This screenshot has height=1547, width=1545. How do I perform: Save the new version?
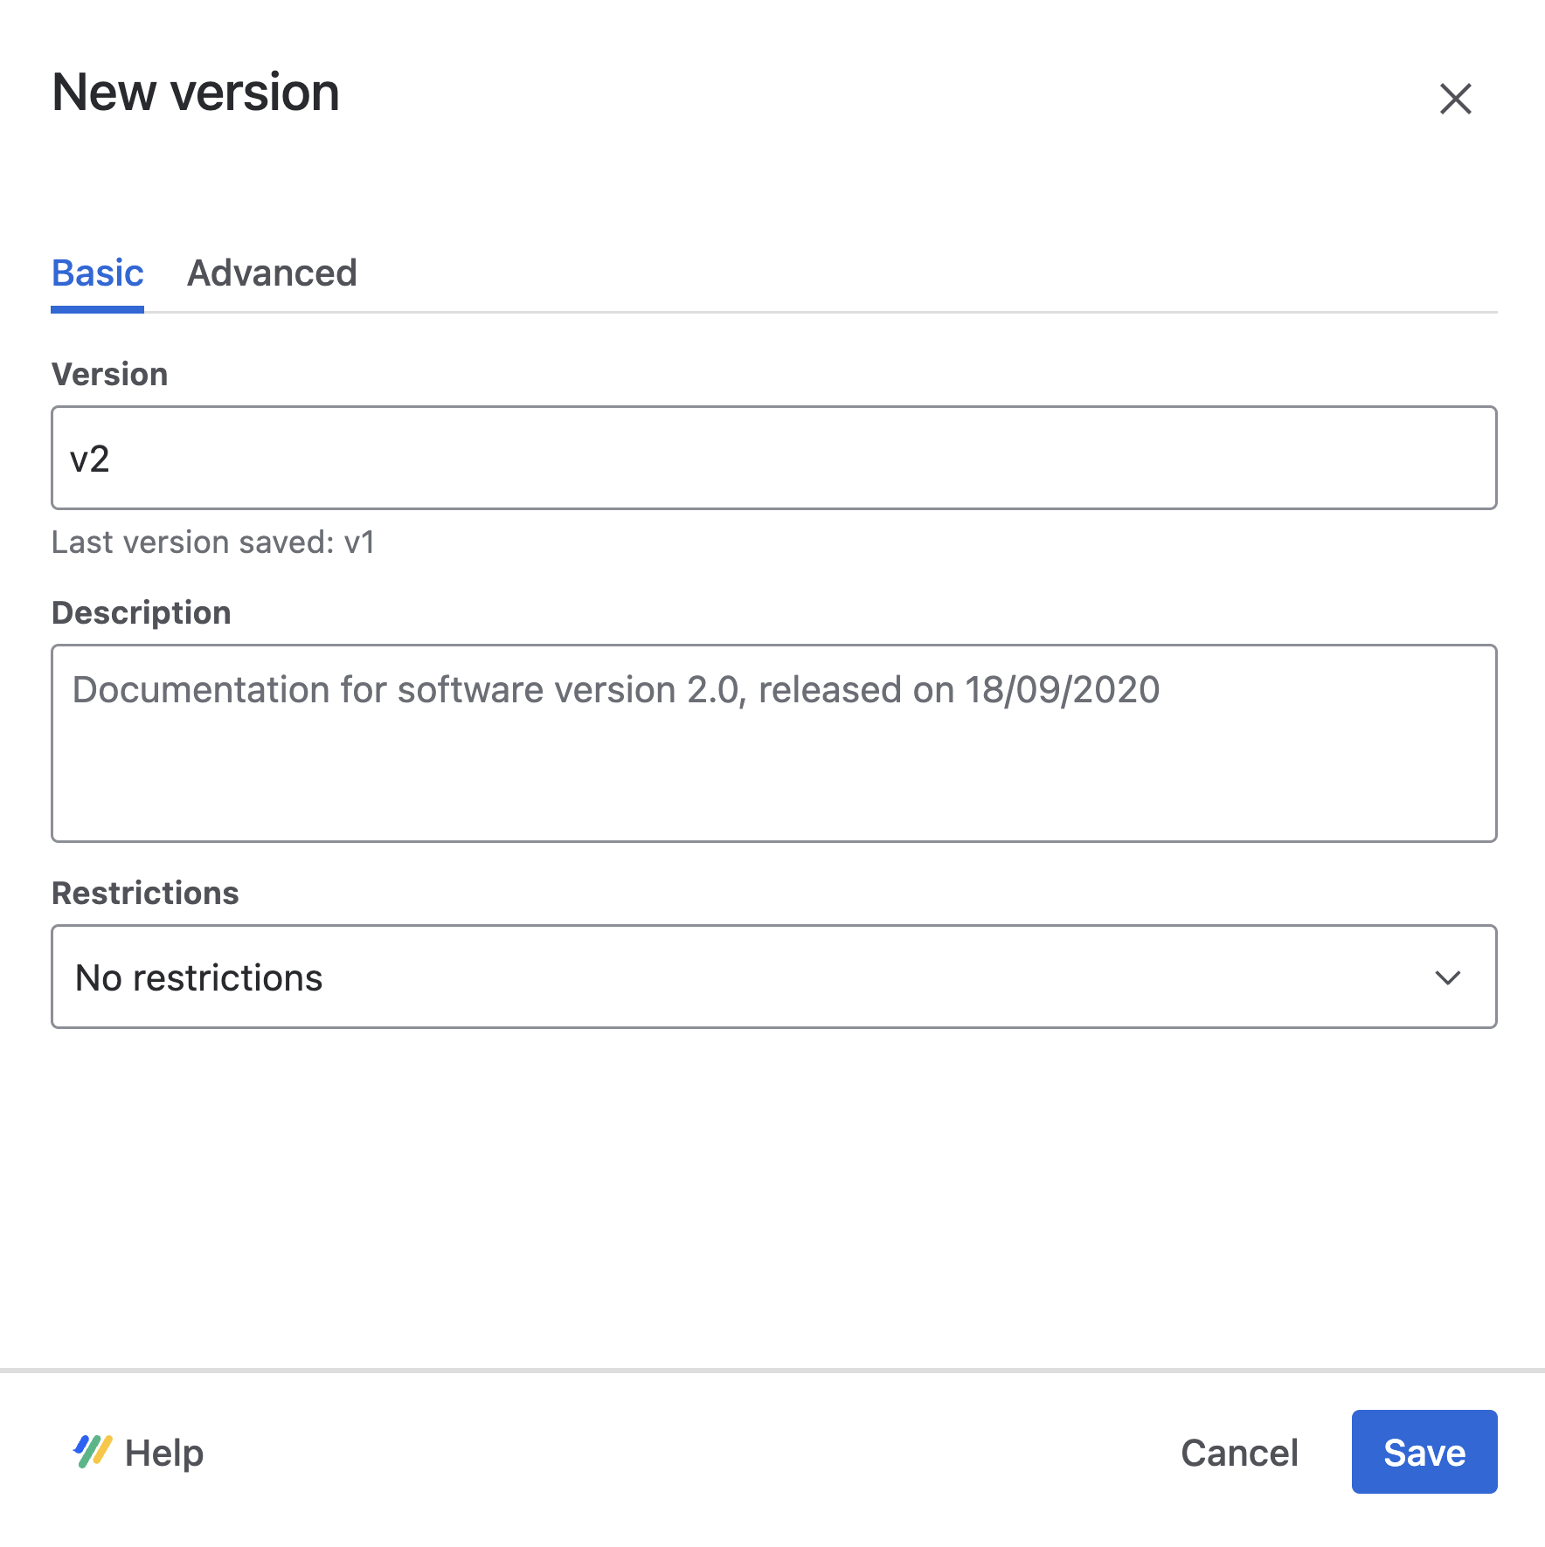click(x=1424, y=1452)
